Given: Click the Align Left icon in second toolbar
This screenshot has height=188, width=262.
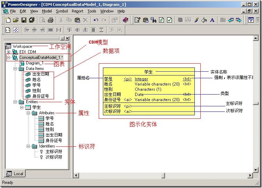Looking at the screenshot, I should [27, 30].
